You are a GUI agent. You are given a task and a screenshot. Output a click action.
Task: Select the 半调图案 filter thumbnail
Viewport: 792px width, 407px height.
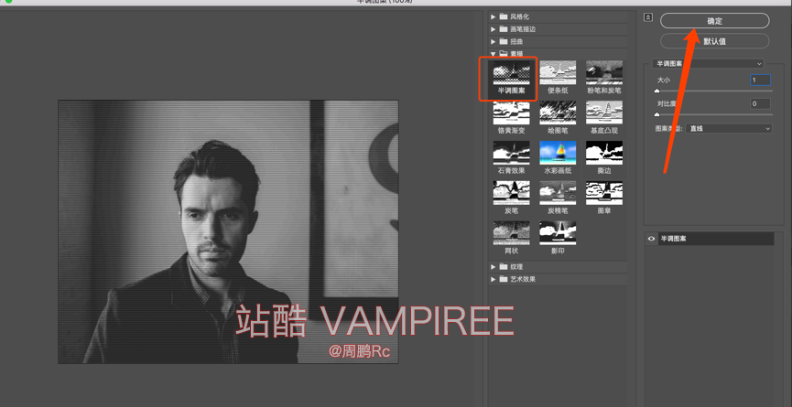tap(511, 73)
